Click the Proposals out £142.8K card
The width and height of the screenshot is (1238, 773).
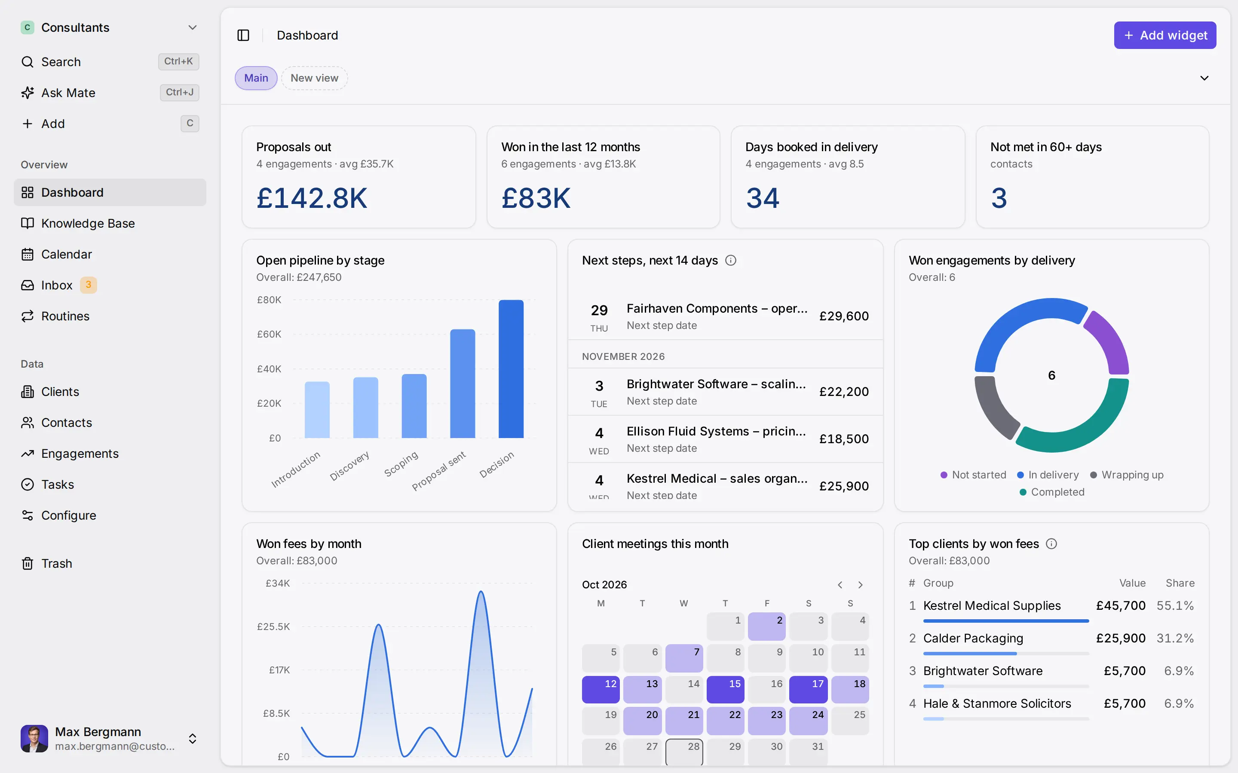coord(359,177)
